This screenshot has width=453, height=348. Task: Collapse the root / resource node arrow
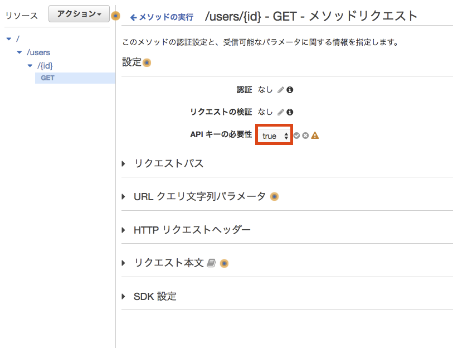click(x=8, y=39)
